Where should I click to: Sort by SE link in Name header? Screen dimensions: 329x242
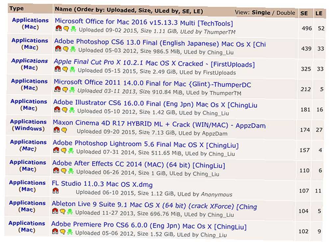[185, 11]
